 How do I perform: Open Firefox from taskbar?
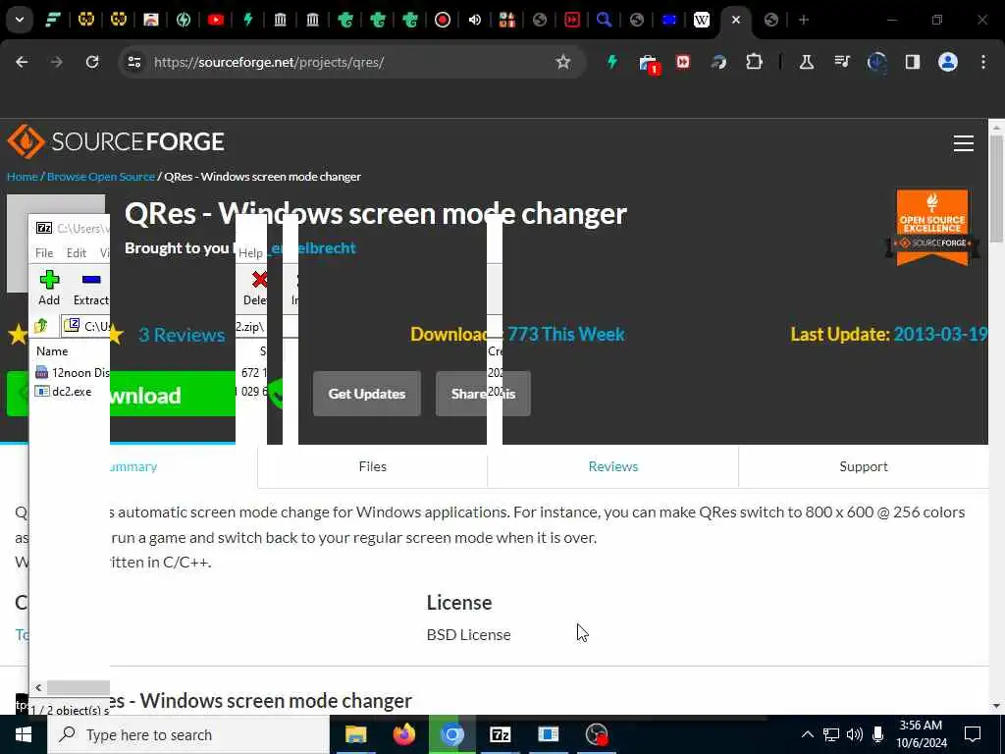[x=403, y=734]
